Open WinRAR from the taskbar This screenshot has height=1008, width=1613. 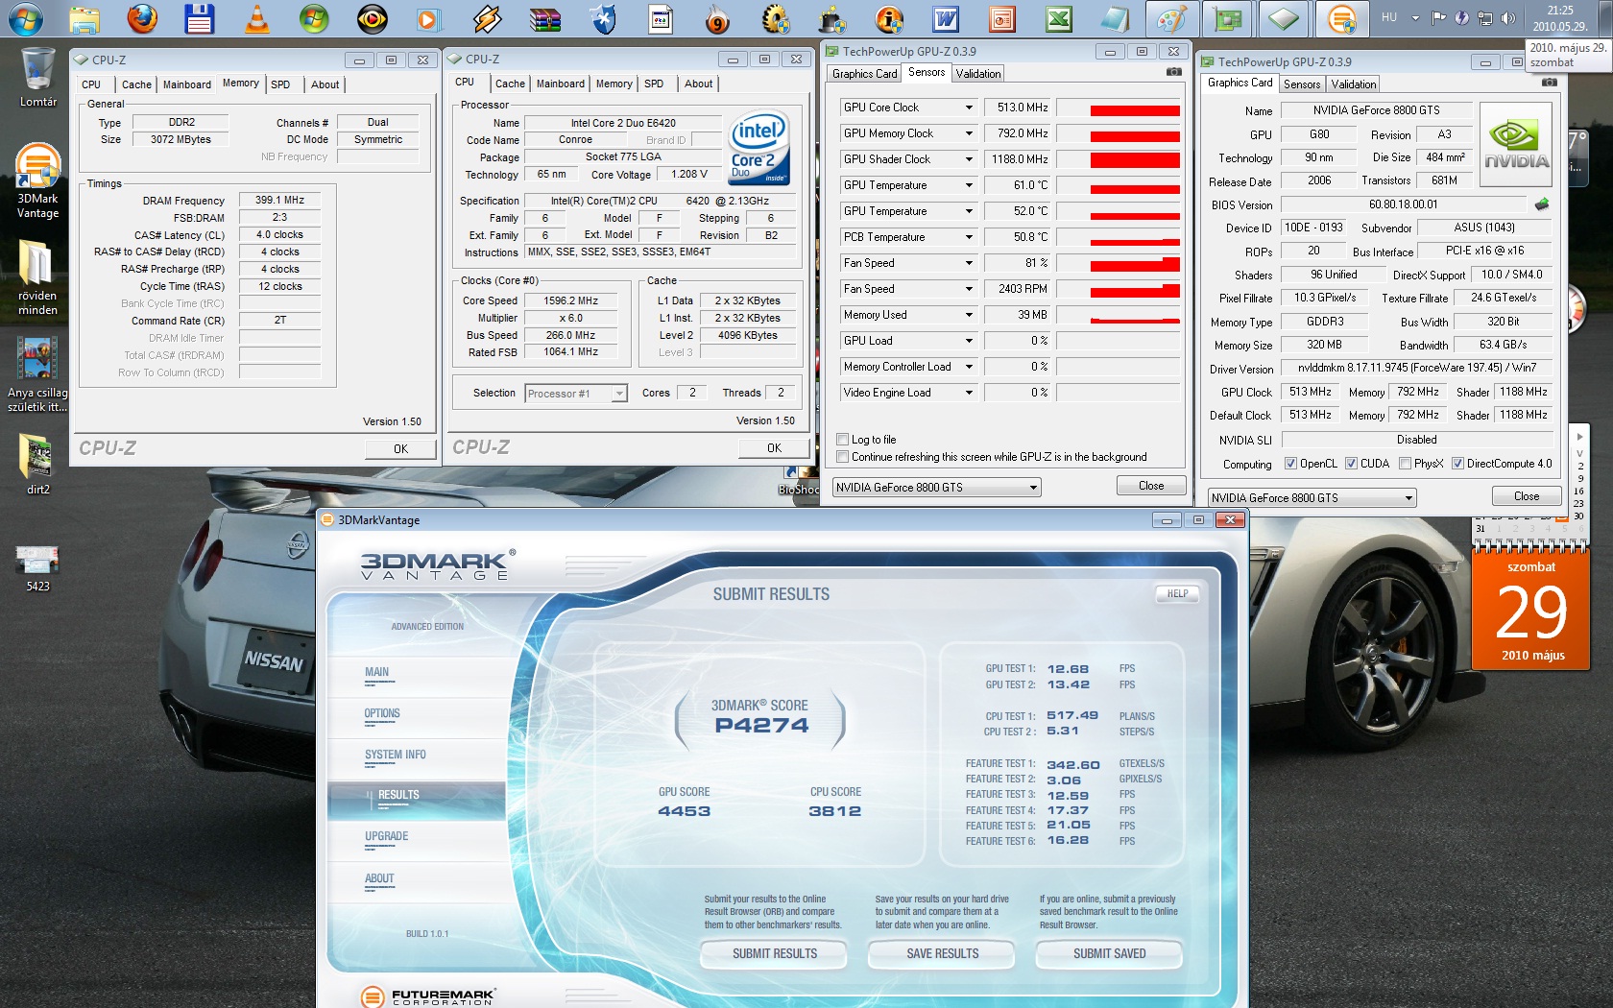coord(544,18)
